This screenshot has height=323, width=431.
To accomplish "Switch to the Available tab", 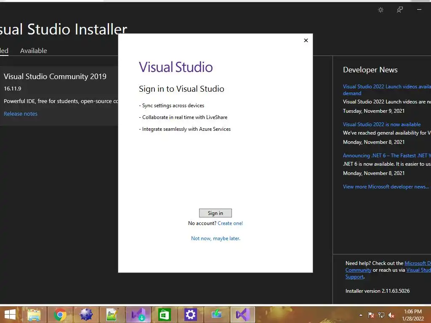I will 34,51.
